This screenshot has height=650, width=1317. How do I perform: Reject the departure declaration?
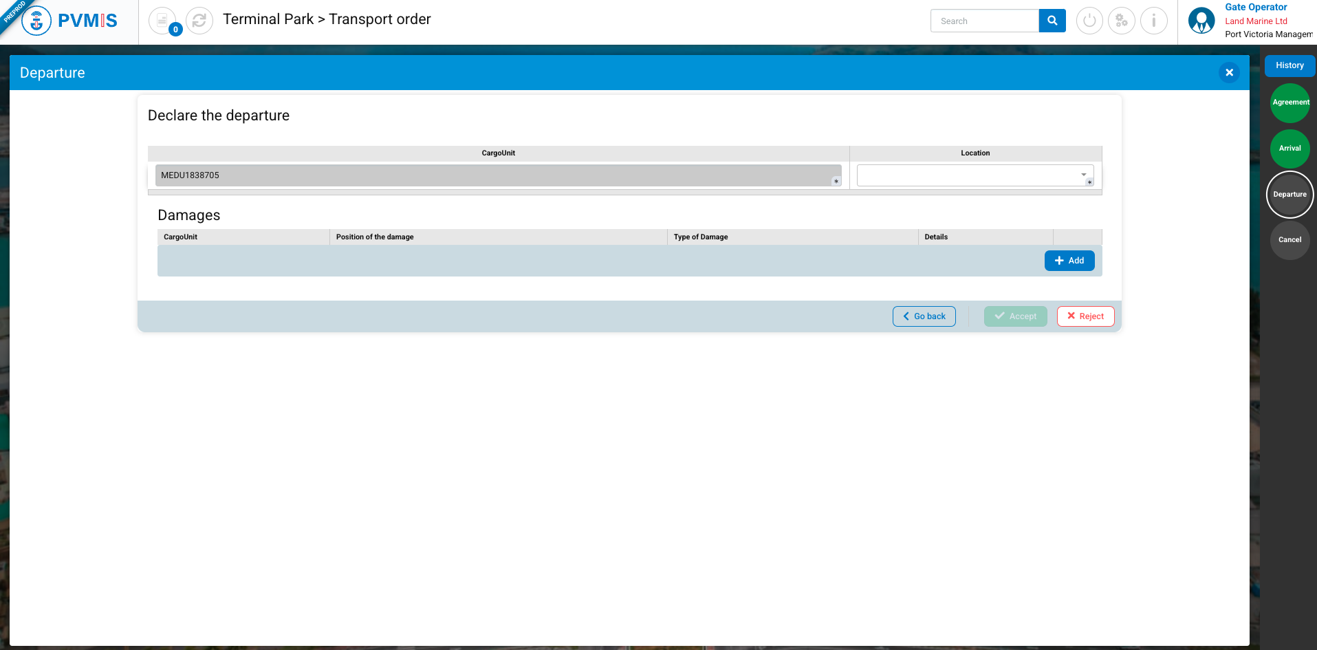point(1085,316)
